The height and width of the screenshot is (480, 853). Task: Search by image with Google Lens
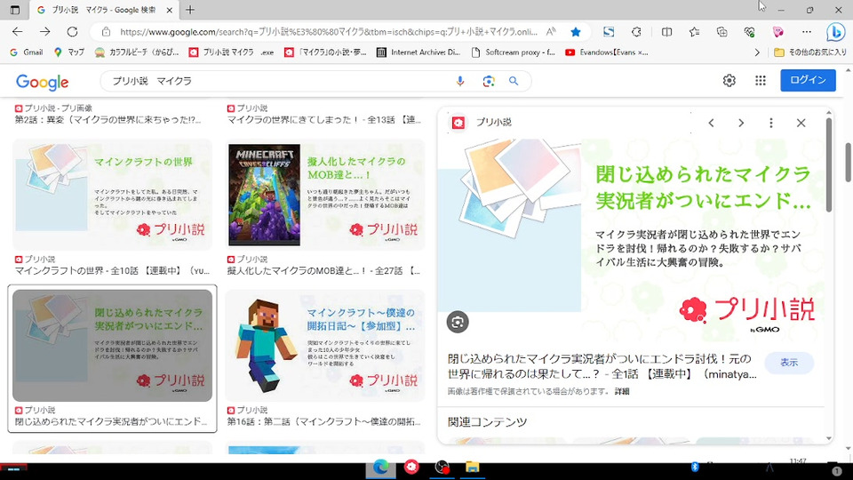pyautogui.click(x=488, y=81)
